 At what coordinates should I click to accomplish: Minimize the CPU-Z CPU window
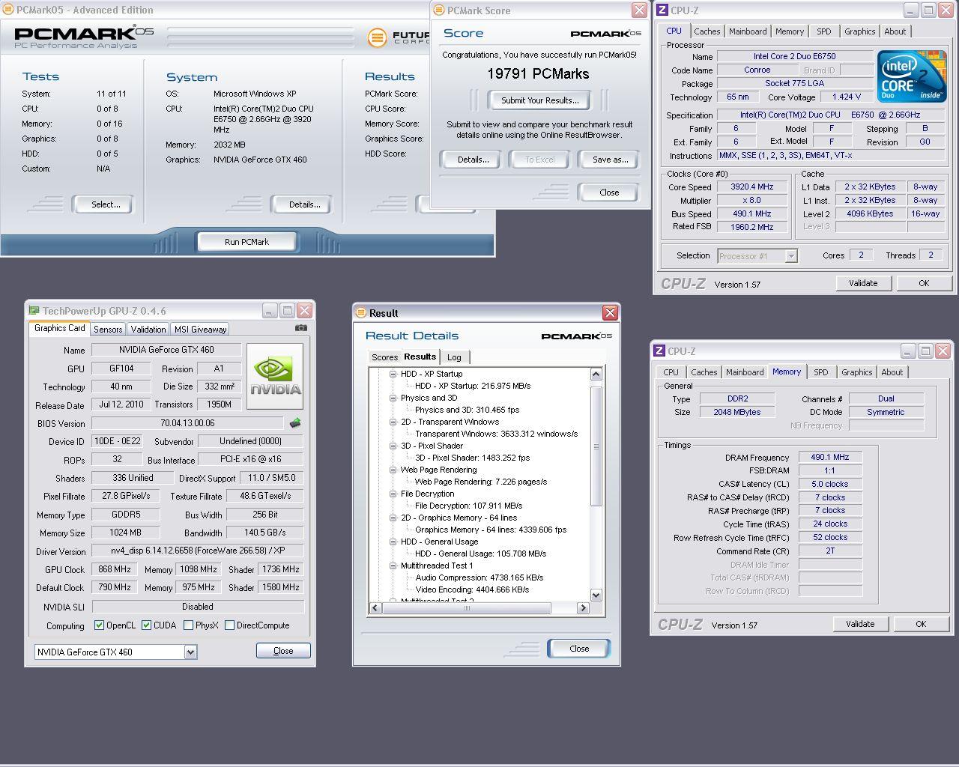[910, 10]
